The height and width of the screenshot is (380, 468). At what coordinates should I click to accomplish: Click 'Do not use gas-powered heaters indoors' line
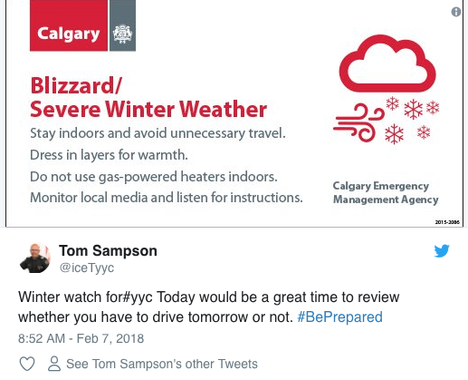click(154, 177)
